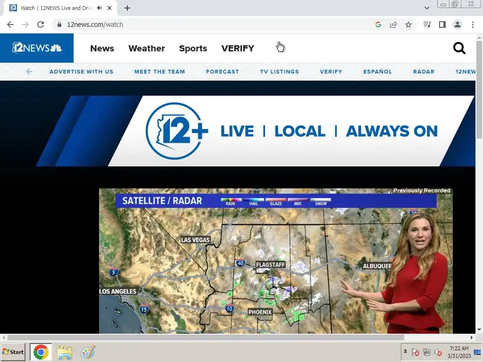This screenshot has height=362, width=483.
Task: Click Chrome taskbar icon
Action: point(41,352)
